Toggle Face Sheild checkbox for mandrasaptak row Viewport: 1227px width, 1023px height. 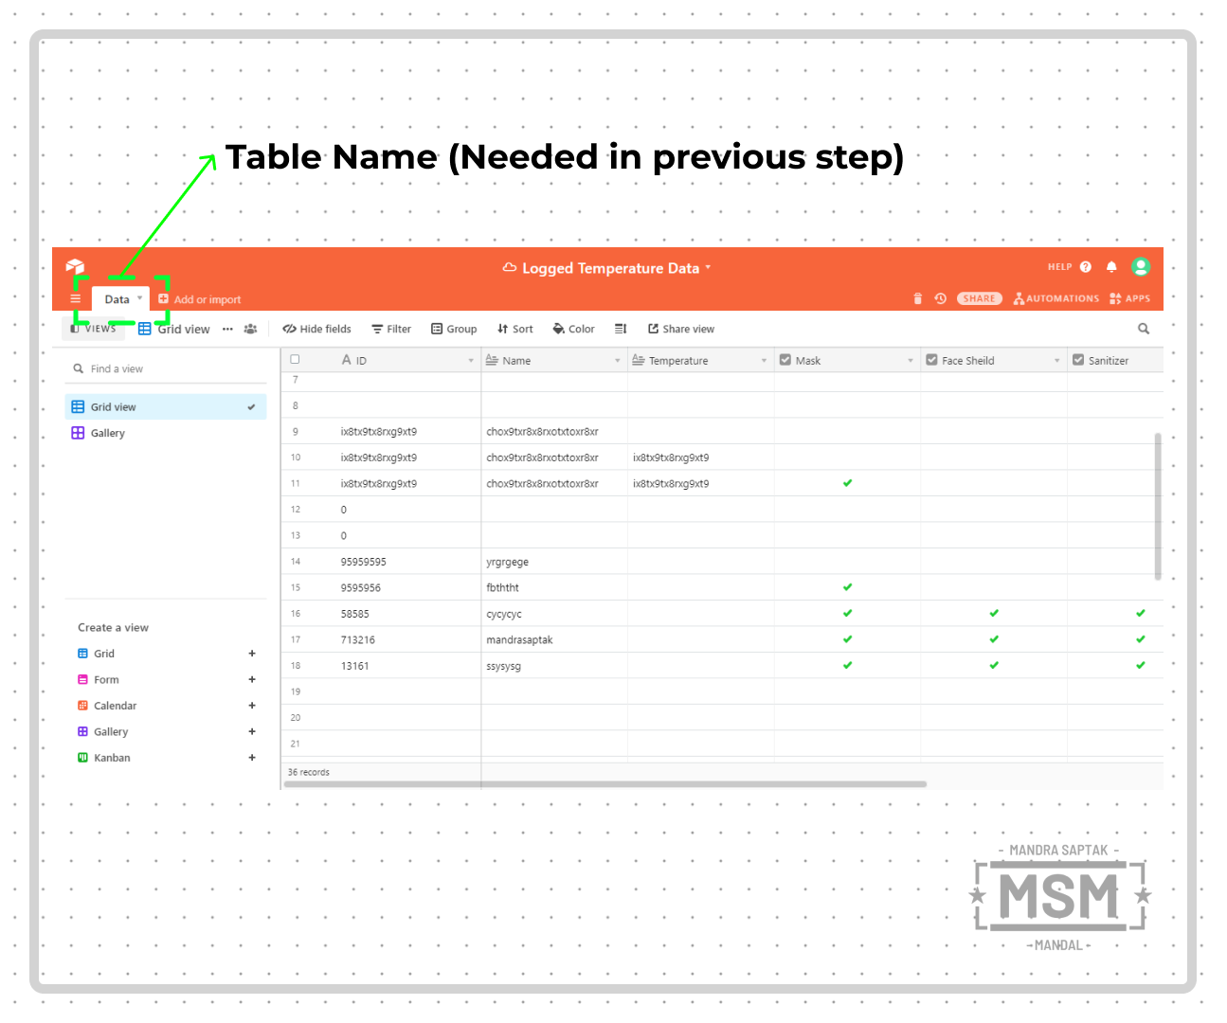[994, 639]
